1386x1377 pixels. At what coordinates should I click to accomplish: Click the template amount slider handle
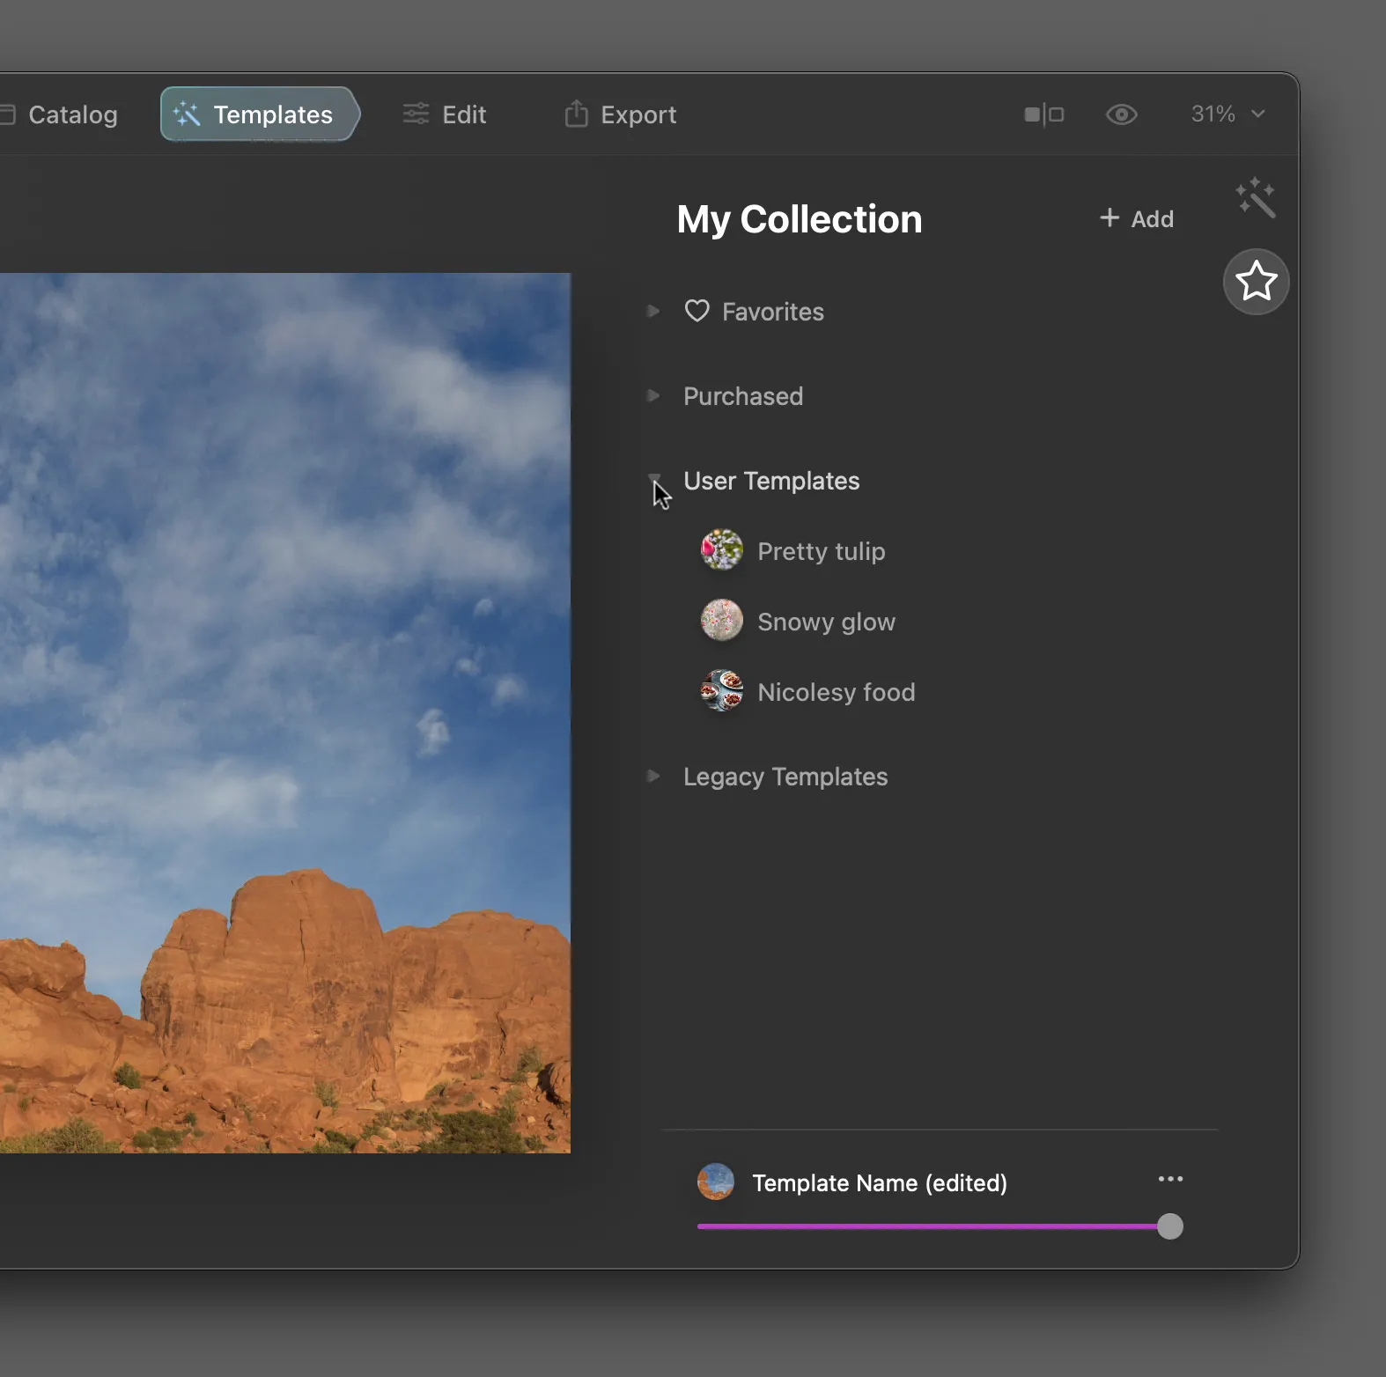click(x=1169, y=1226)
